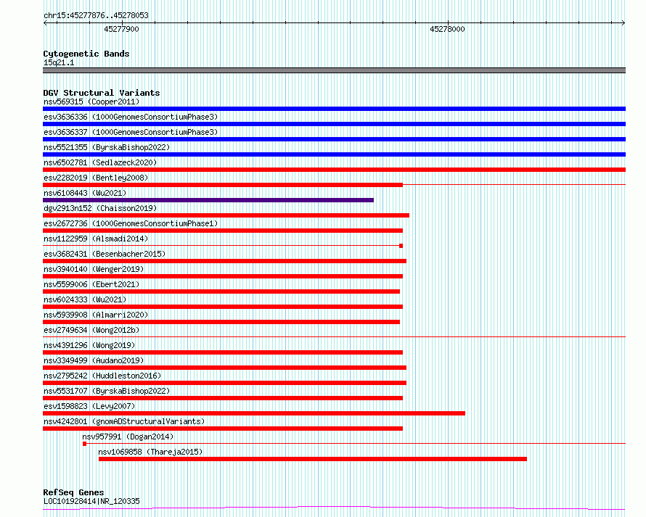This screenshot has height=517, width=646.
Task: Click the nsv569315 (Cooper2011) variant label
Action: point(91,102)
